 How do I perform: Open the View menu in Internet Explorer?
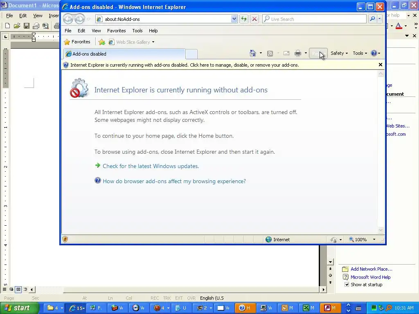(96, 31)
